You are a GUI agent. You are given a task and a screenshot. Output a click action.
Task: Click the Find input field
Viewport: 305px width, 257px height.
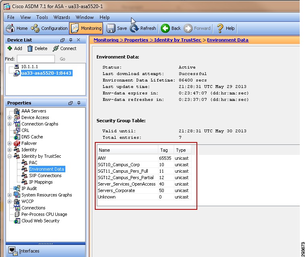36,59
